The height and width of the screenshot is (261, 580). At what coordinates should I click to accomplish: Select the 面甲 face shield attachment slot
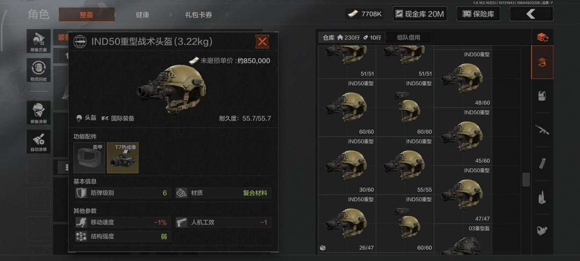click(x=89, y=158)
